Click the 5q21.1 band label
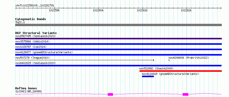Screen dimensions: 229x97 [20, 22]
